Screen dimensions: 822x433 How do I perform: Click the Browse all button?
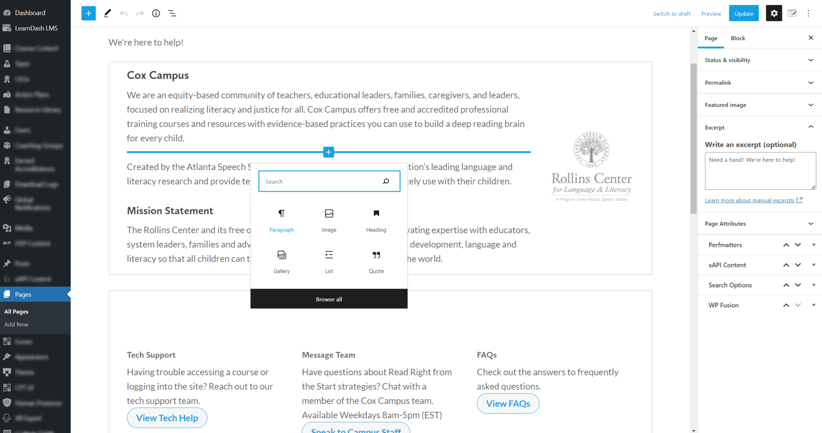coord(329,299)
